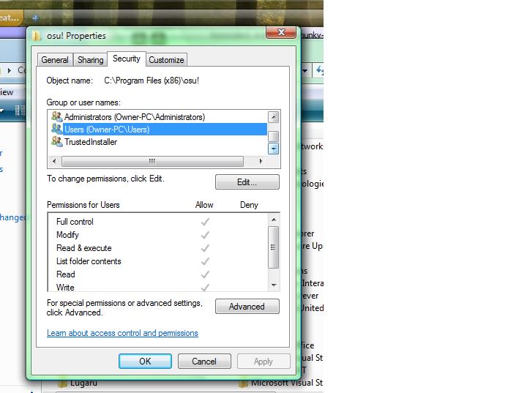
Task: Click the Full control Allow checkmark
Action: [x=205, y=222]
